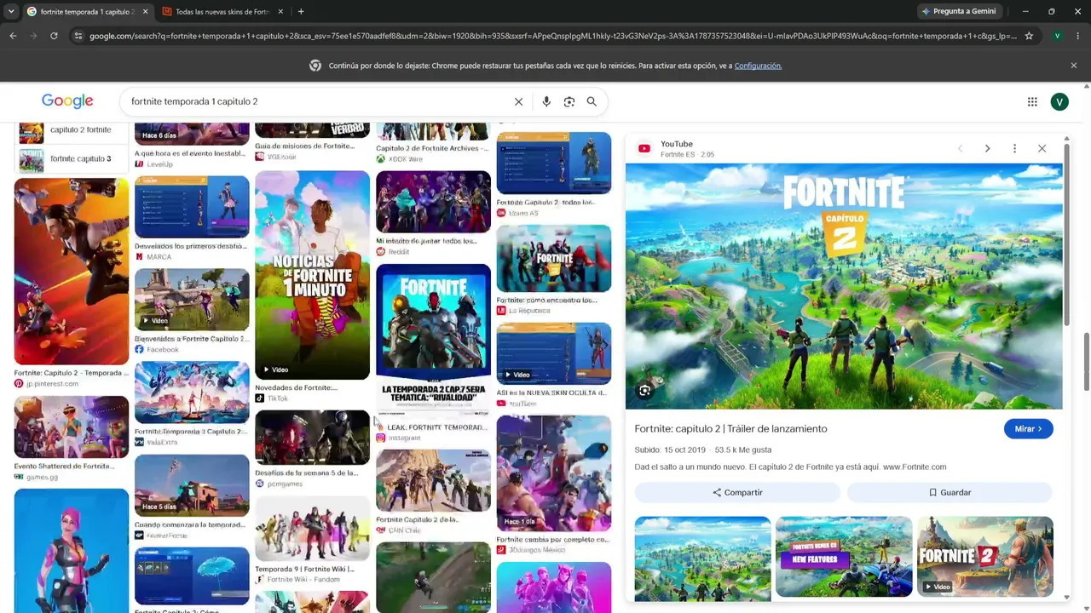Click the main page vertical scrollbar
This screenshot has width=1091, height=613.
[1086, 362]
